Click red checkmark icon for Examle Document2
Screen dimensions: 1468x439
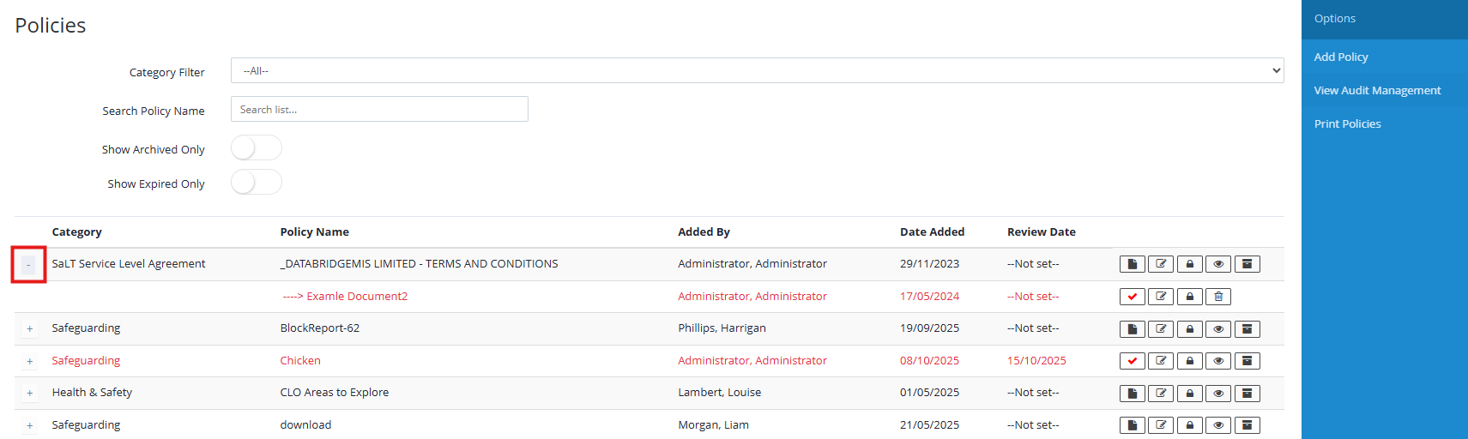point(1132,297)
